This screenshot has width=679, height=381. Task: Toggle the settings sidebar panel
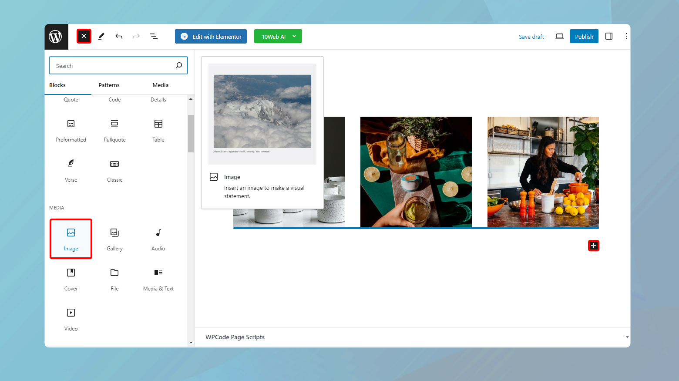click(x=609, y=36)
